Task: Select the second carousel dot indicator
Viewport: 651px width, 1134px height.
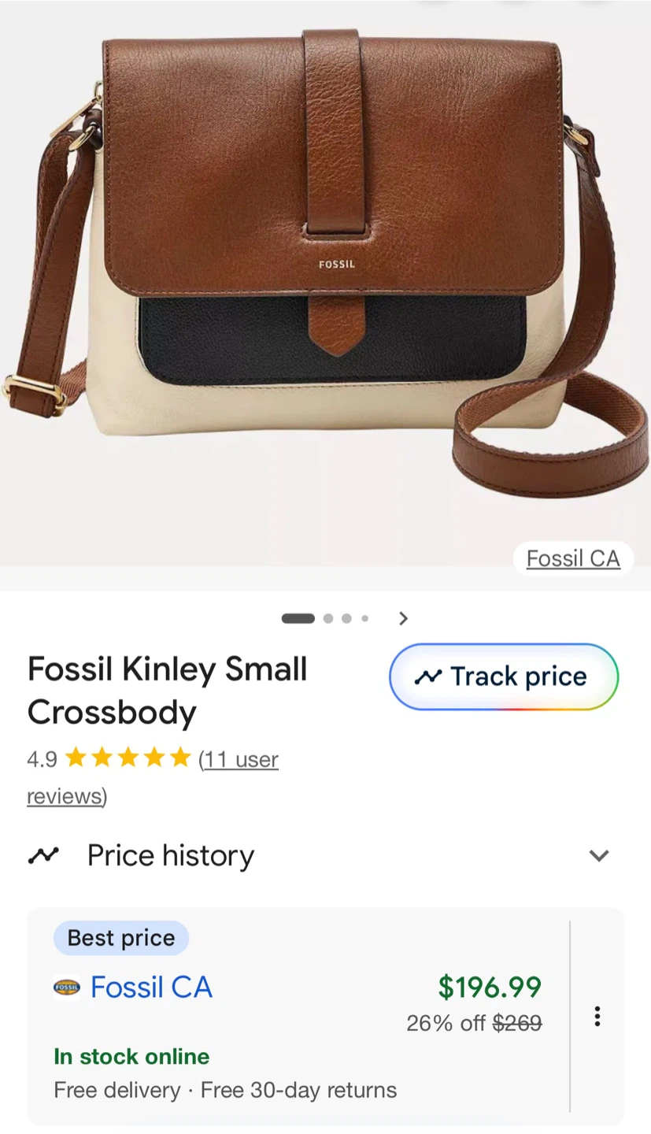Action: pos(328,618)
